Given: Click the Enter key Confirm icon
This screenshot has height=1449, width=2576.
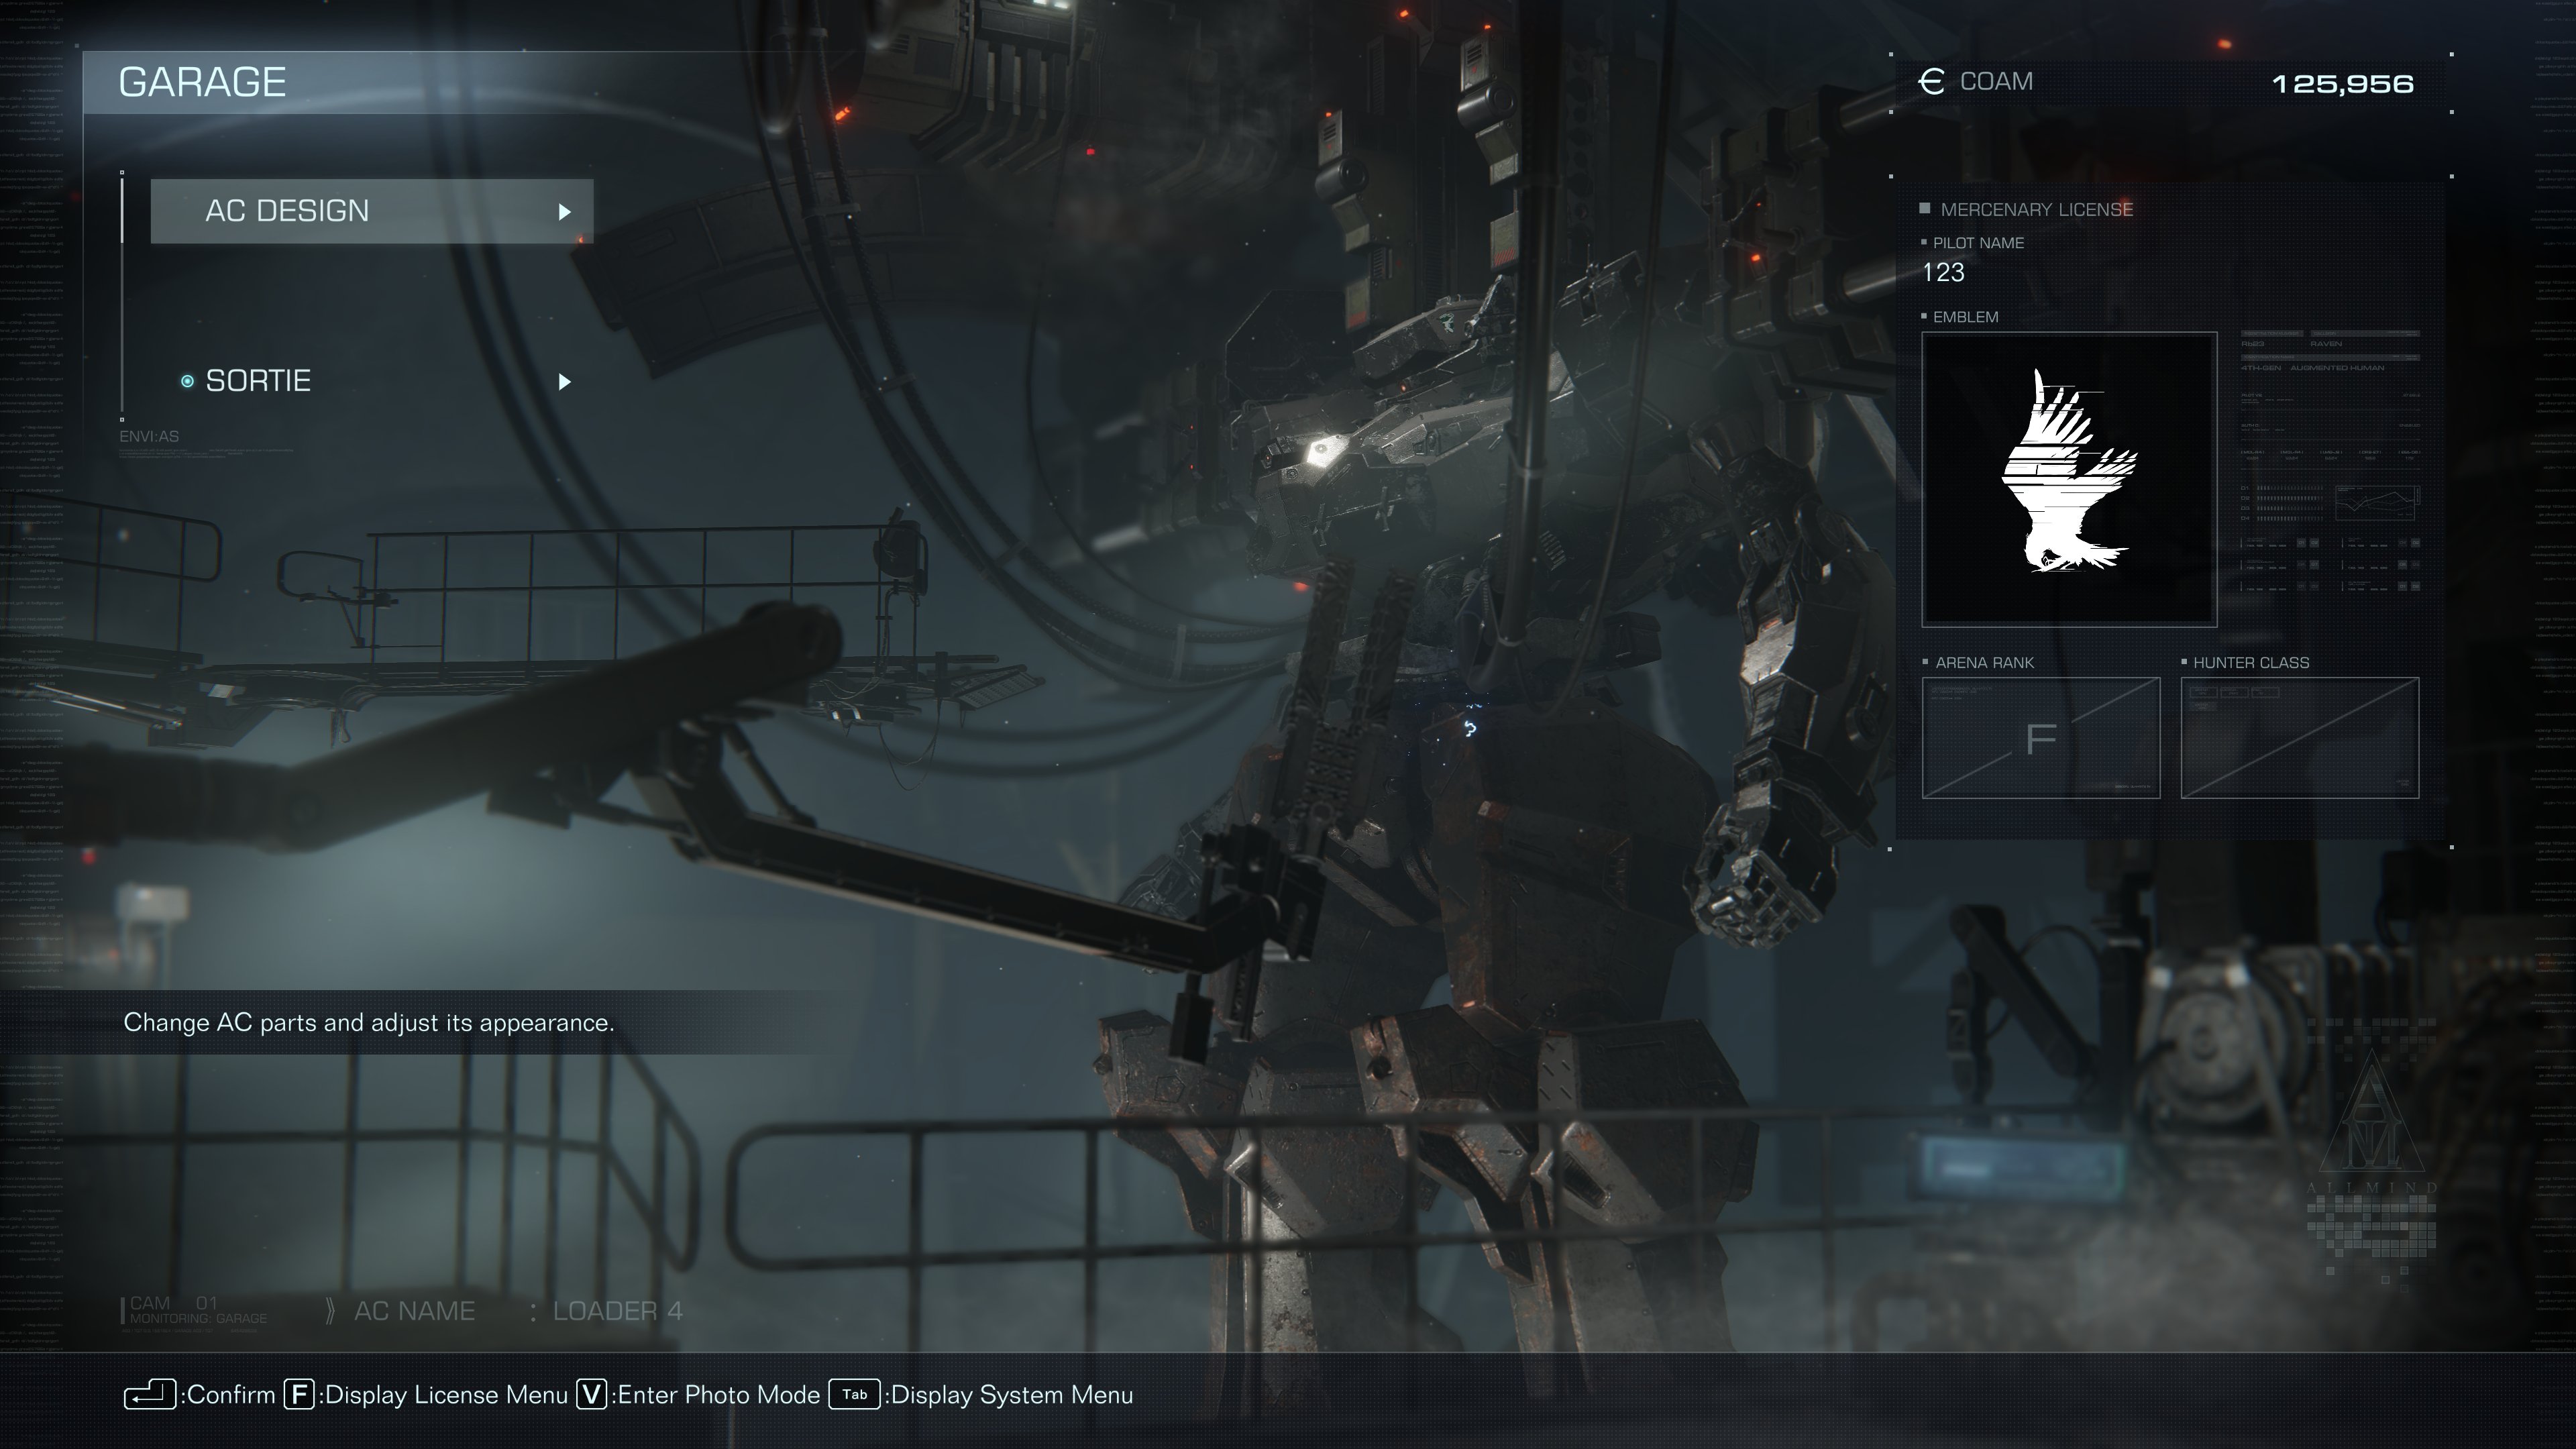Looking at the screenshot, I should point(150,1394).
